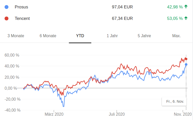
Task: Click the Prosus 42,98 % change value
Action: (175, 7)
